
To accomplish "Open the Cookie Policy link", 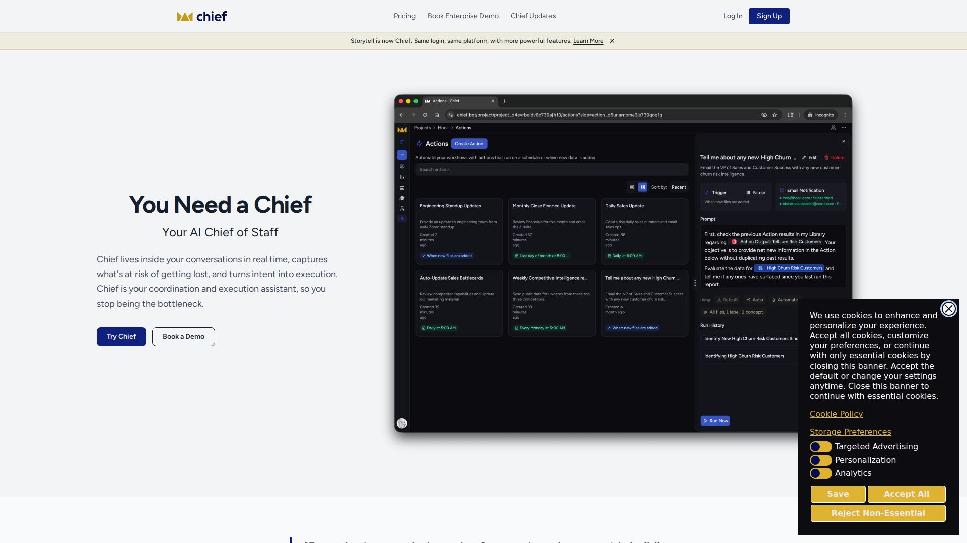I will pyautogui.click(x=836, y=414).
